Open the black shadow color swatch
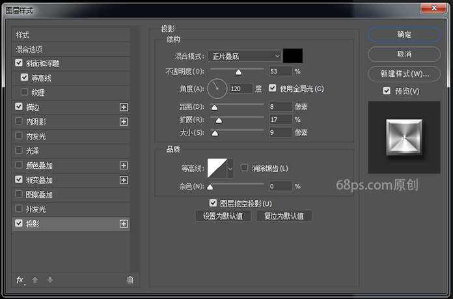The height and width of the screenshot is (299, 453). (x=293, y=56)
